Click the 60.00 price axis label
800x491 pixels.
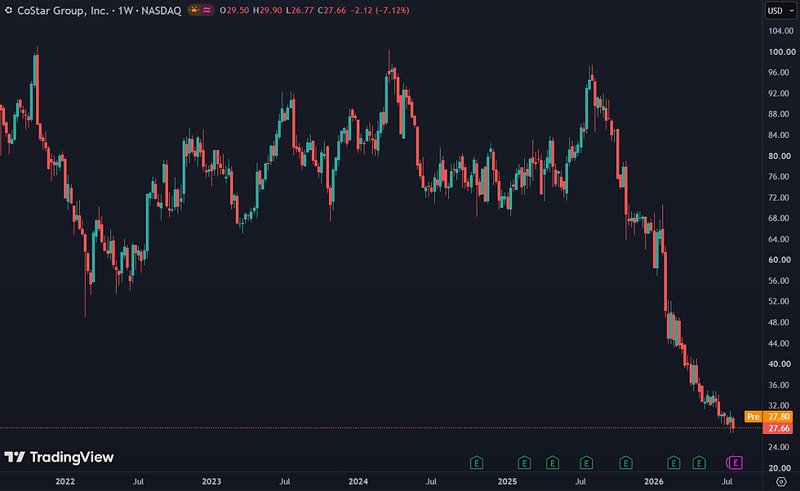coord(779,260)
